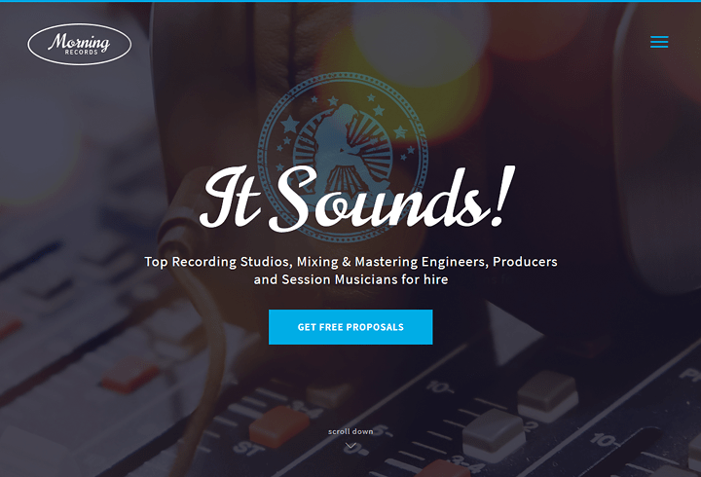Click the 'Top Recording Studios' phrase
Viewport: 701px width, 477px height.
click(217, 262)
